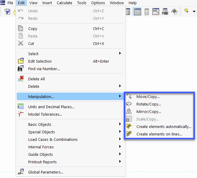197x178 pixels.
Task: Open the Tools menu
Action: [82, 3]
